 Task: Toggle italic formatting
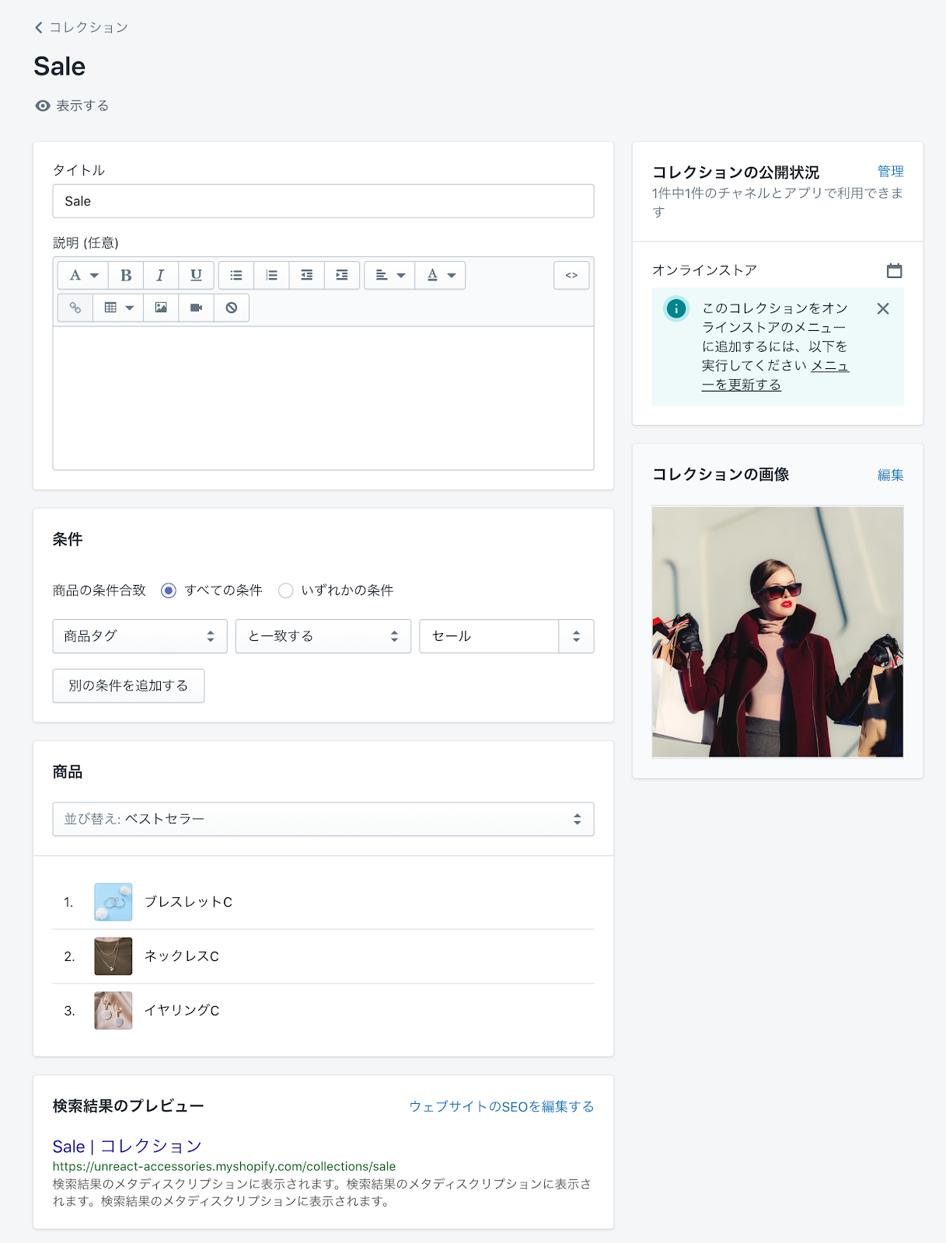tap(161, 275)
